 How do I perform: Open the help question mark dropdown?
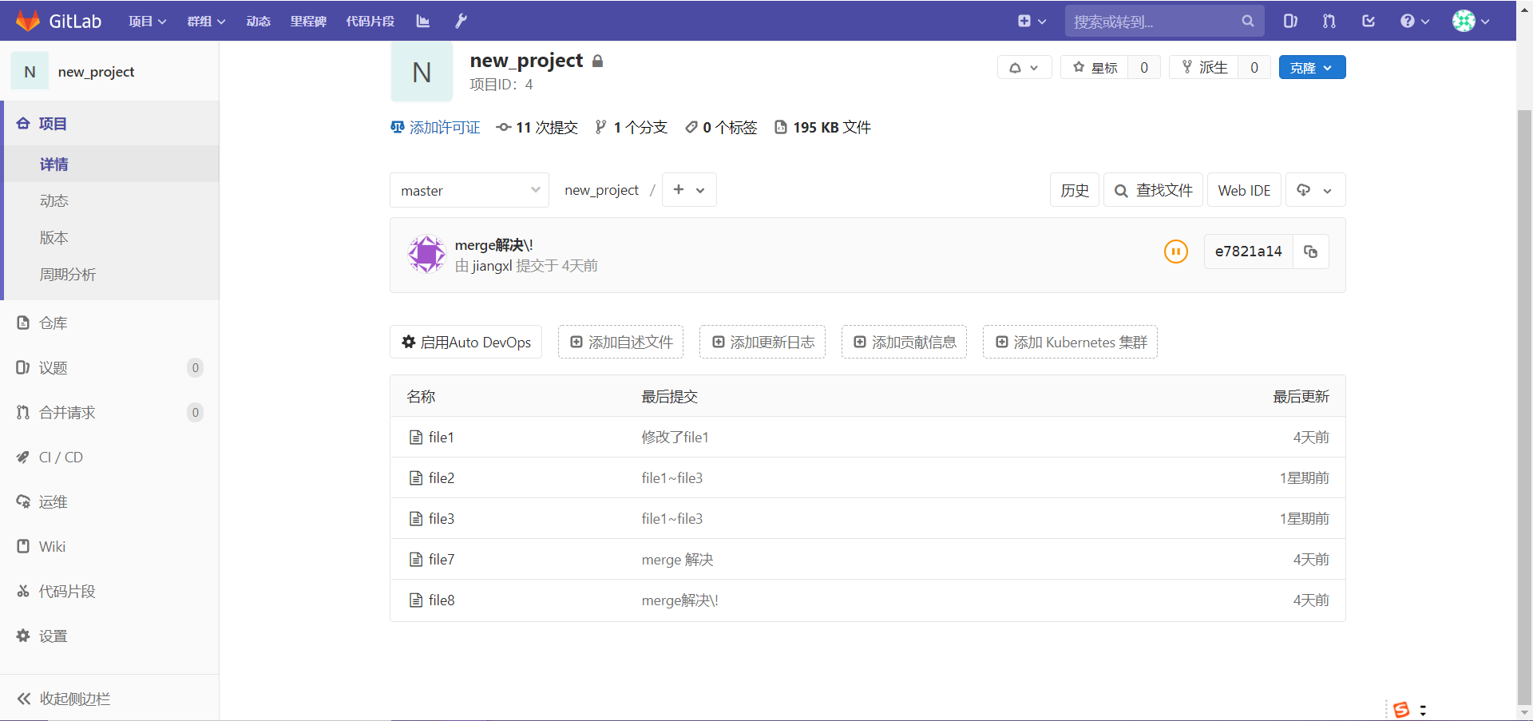coord(1414,22)
